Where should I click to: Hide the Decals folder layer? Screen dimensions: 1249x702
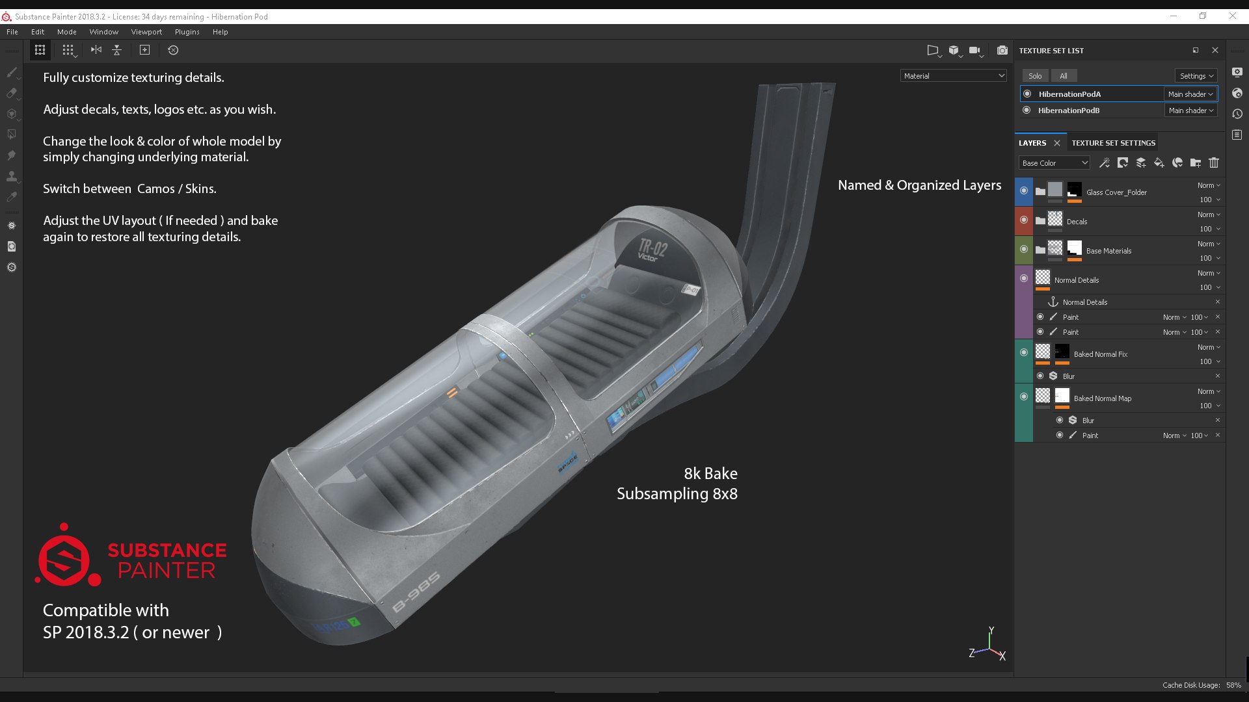click(1024, 220)
